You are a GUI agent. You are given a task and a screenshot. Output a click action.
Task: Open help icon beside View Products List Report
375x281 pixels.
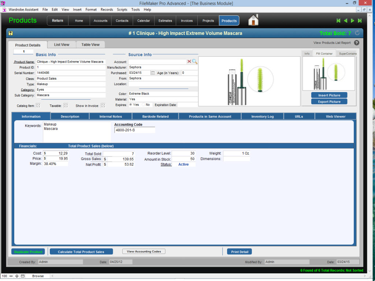pos(357,43)
